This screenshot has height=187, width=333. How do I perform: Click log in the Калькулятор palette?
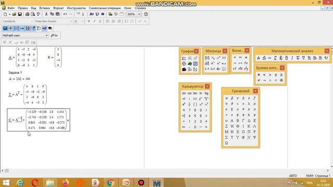point(207,94)
